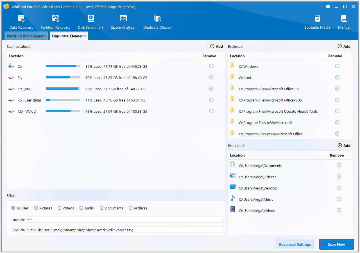Switch to Partition Management tab
This screenshot has width=360, height=253.
(26, 36)
